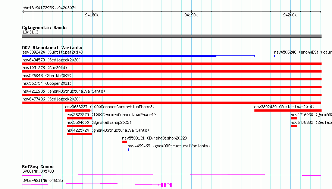Screen dimensions: 332x189
Task: Click the nsv4506248 gnomAD variant label
Action: [303, 52]
